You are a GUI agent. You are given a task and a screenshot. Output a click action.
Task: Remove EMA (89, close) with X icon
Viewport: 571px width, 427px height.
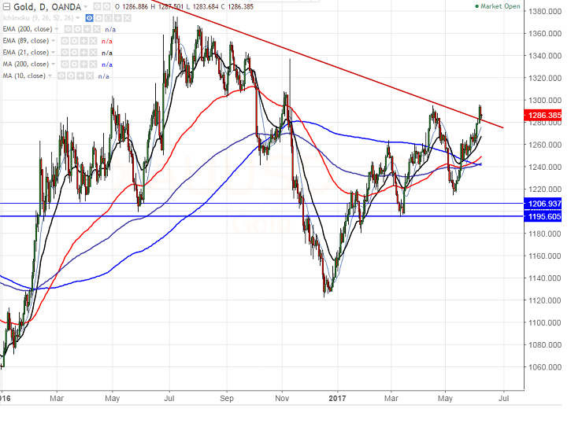tap(93, 41)
